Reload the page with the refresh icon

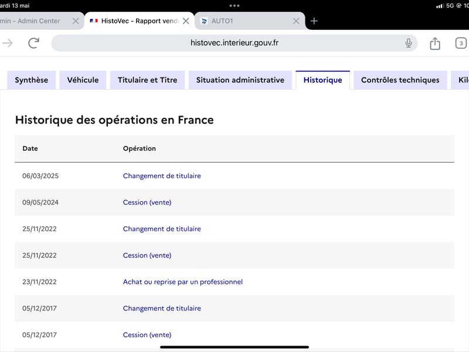point(33,43)
